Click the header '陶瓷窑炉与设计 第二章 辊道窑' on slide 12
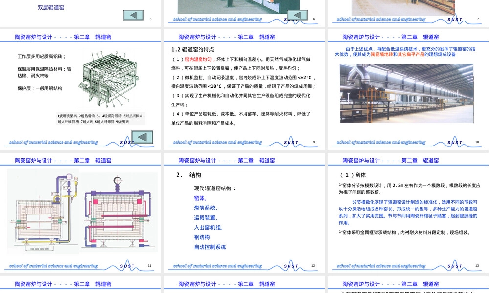This screenshot has height=293, width=489. 227,160
